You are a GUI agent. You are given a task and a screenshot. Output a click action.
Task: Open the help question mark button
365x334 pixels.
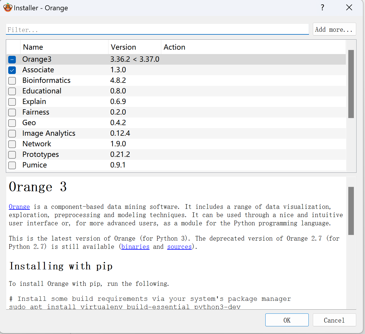click(x=322, y=8)
